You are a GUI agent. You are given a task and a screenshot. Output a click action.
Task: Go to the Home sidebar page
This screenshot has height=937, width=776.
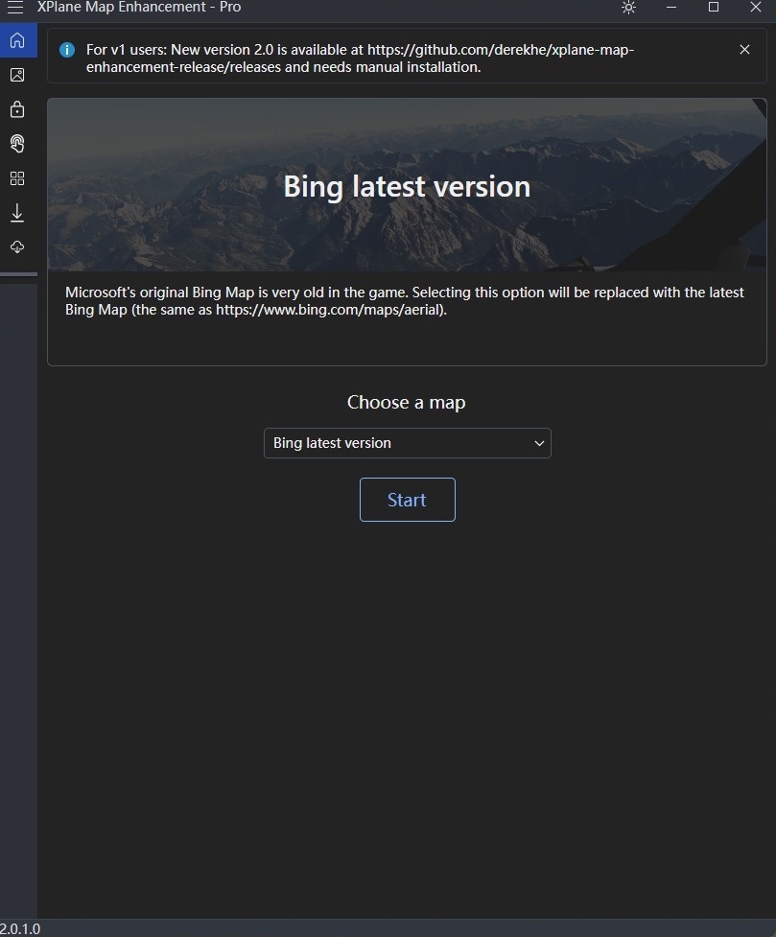18,40
